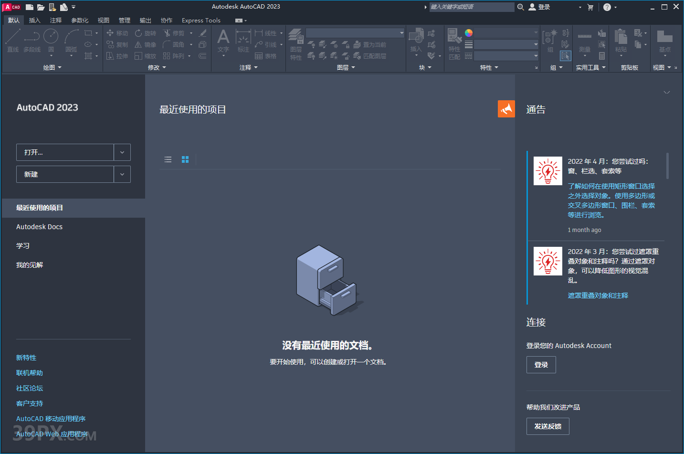Toggle group selection on/off in 组 panel

(565, 56)
